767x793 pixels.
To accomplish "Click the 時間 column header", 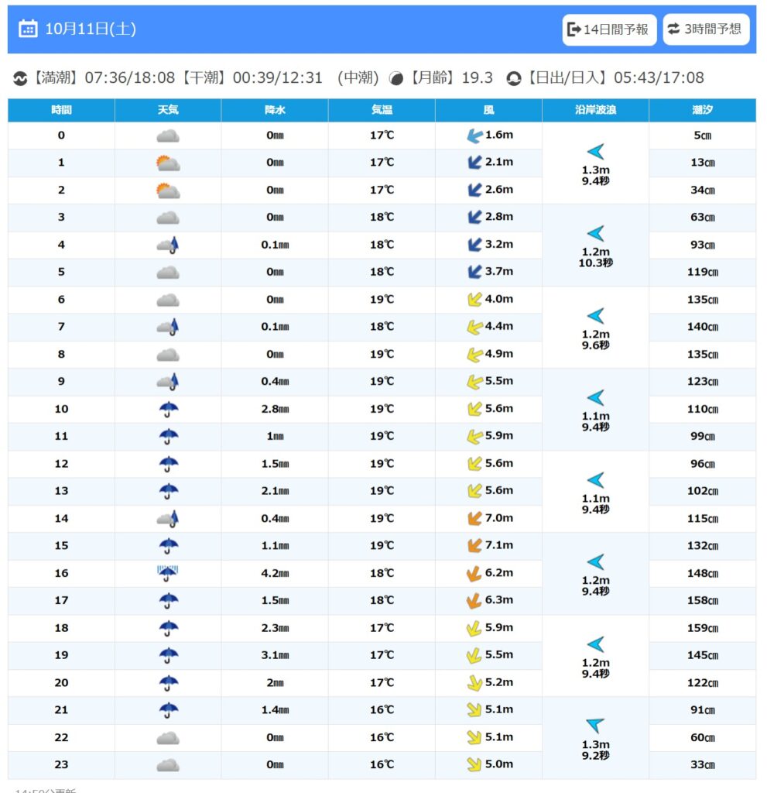I will point(61,110).
